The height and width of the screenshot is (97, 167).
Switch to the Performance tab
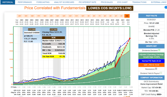[25, 2]
